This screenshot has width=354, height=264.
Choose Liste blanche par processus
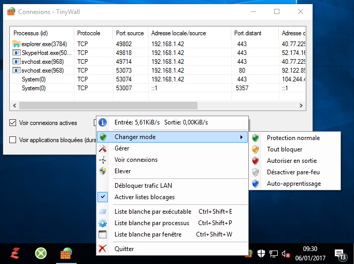point(173,223)
